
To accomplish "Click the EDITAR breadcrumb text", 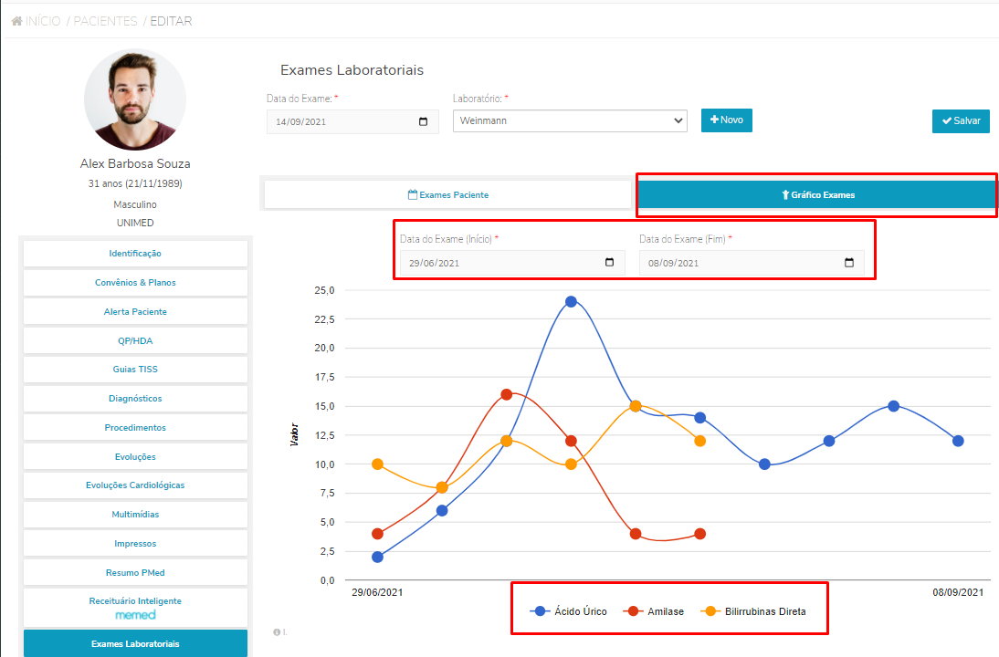I will (x=171, y=21).
